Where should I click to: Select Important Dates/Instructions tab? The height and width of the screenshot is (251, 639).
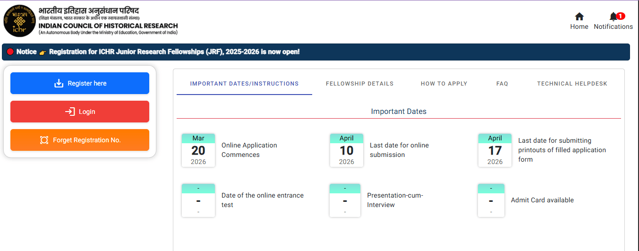coord(244,84)
